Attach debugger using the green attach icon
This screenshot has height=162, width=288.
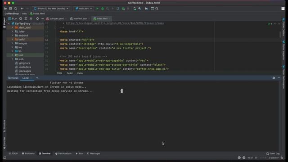[x=123, y=9]
